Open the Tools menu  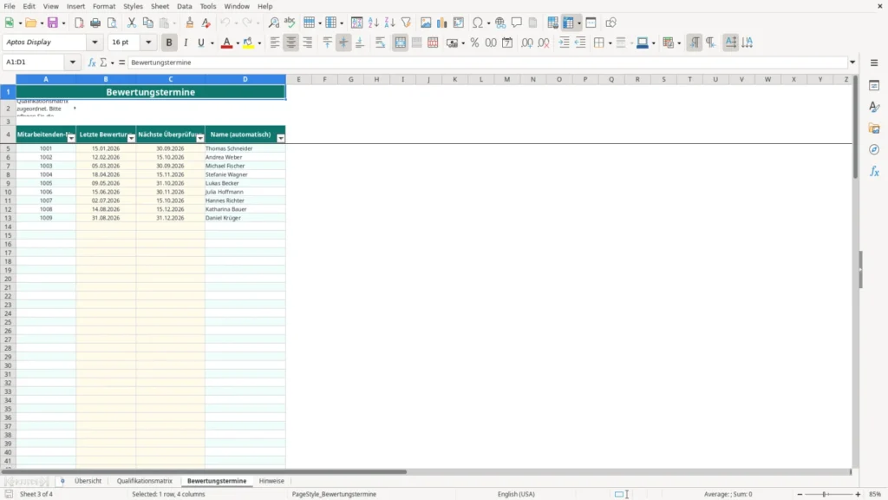[208, 6]
